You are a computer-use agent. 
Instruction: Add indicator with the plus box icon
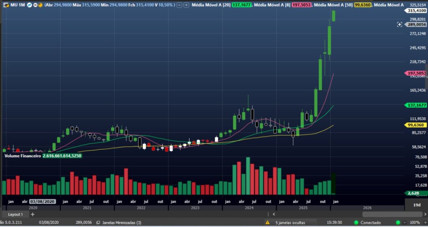pos(186,5)
